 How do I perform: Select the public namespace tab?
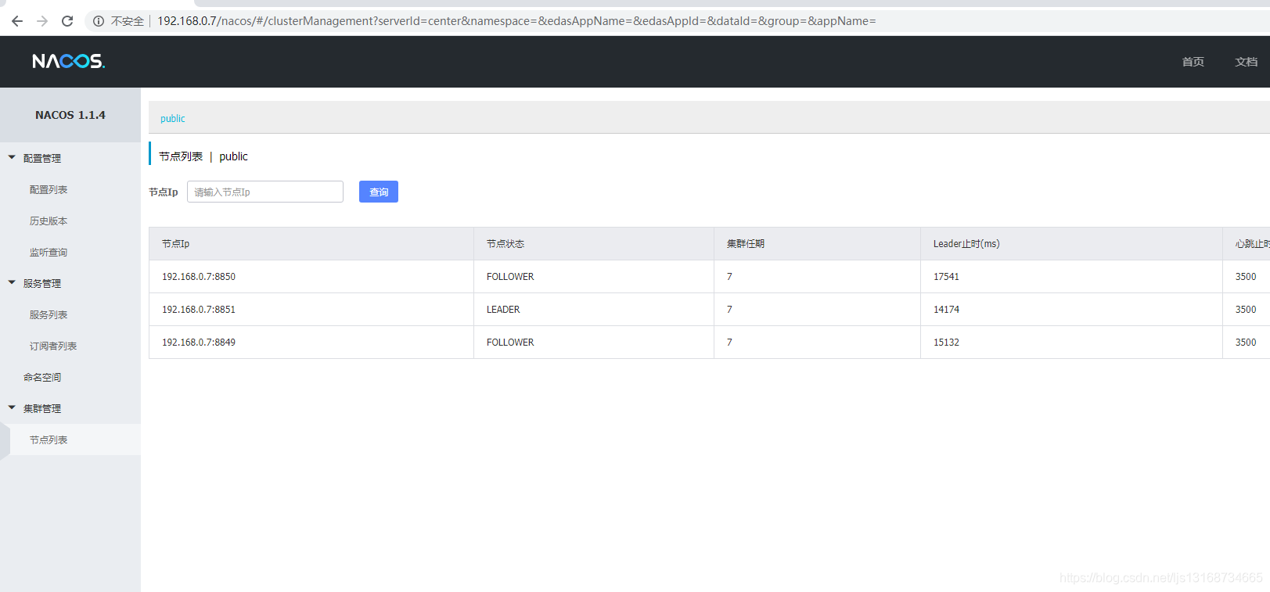pos(173,119)
